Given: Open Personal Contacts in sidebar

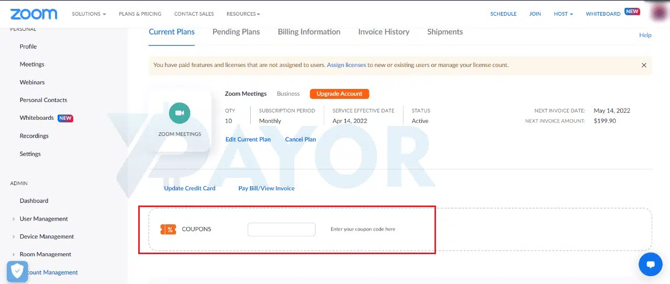Looking at the screenshot, I should pyautogui.click(x=43, y=100).
